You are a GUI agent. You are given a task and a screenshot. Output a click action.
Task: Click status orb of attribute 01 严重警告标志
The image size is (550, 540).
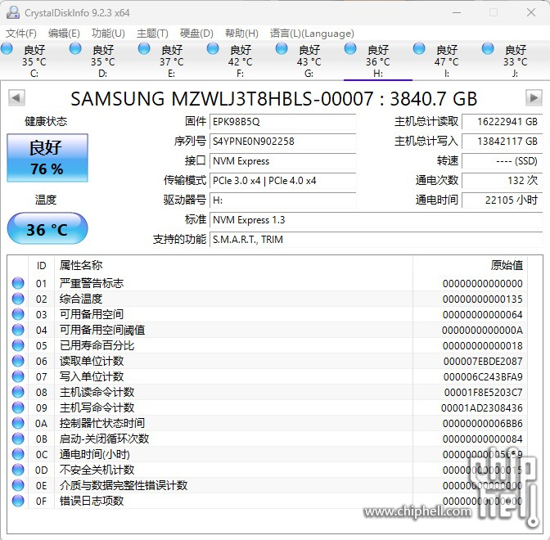click(x=18, y=283)
